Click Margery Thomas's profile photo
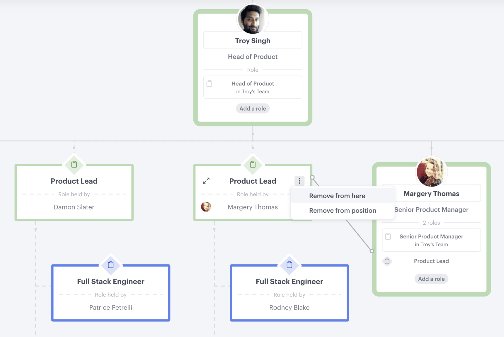 click(431, 172)
